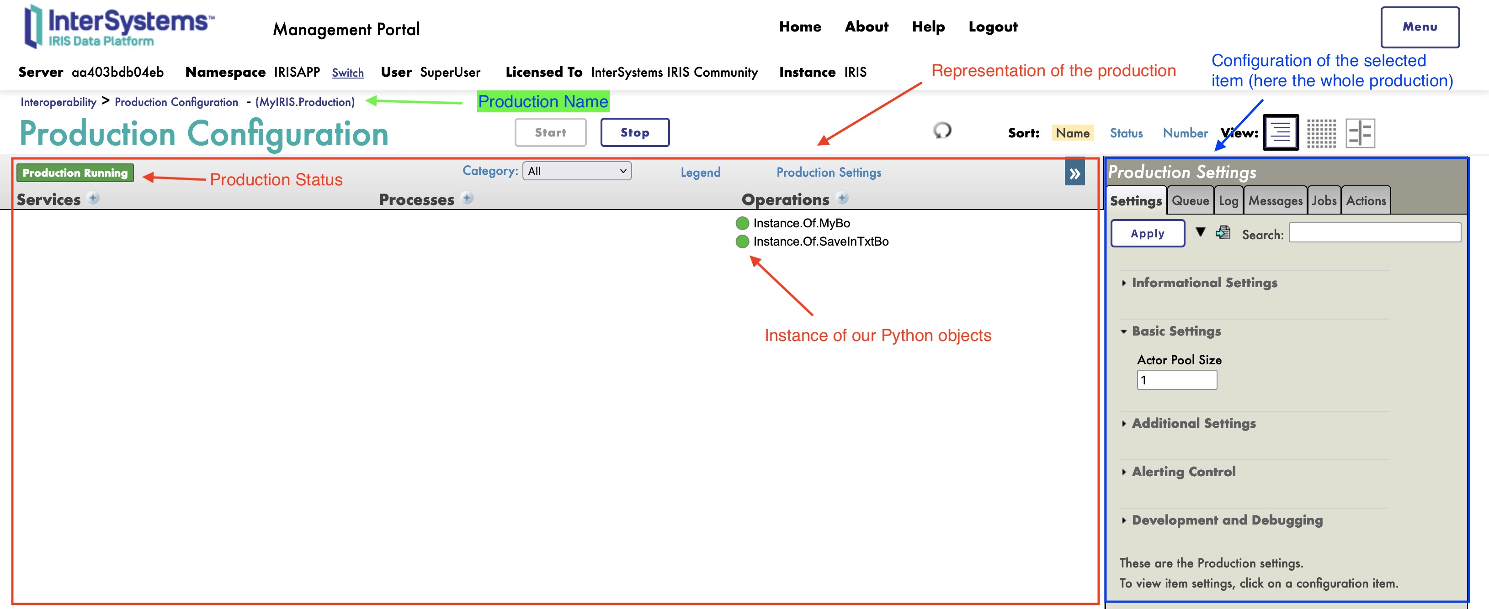Switch to the Messages tab
1489x609 pixels.
(x=1275, y=200)
